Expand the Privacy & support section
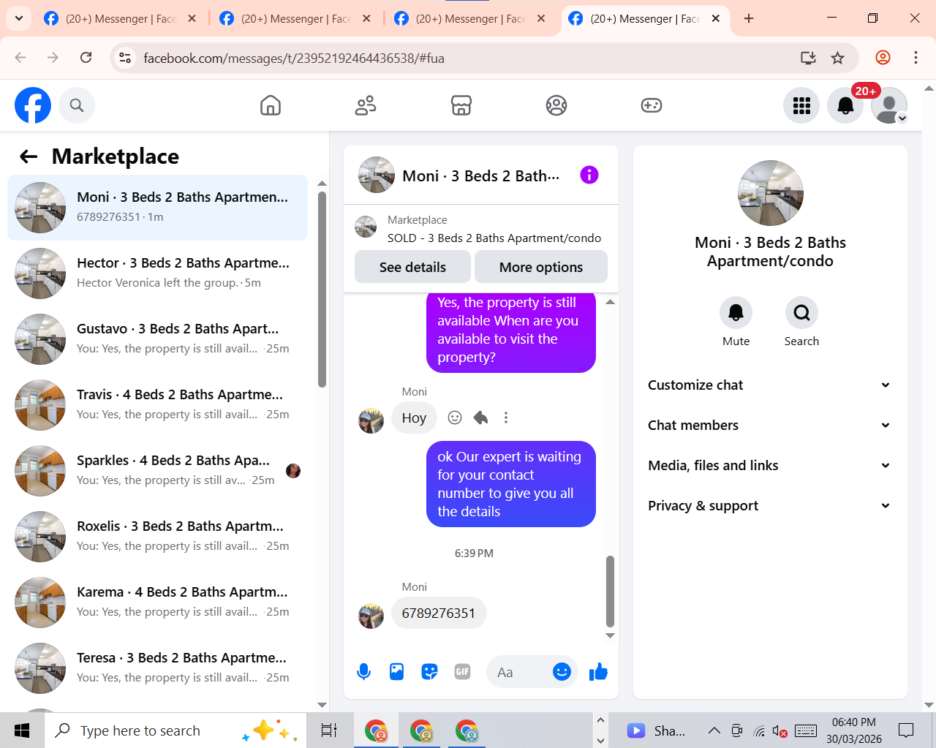Image resolution: width=936 pixels, height=748 pixels. pyautogui.click(x=770, y=506)
